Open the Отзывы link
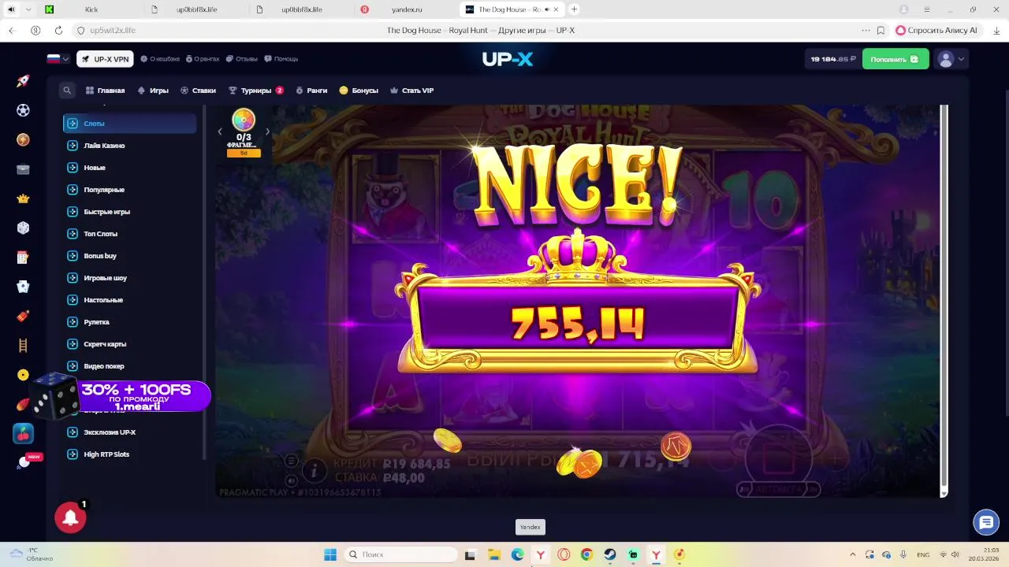This screenshot has width=1009, height=567. [242, 59]
